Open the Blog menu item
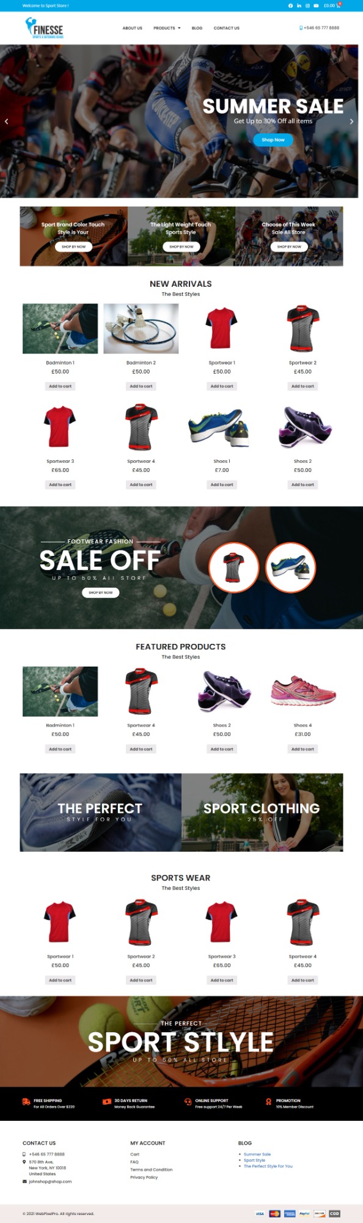The image size is (363, 1223). [197, 28]
